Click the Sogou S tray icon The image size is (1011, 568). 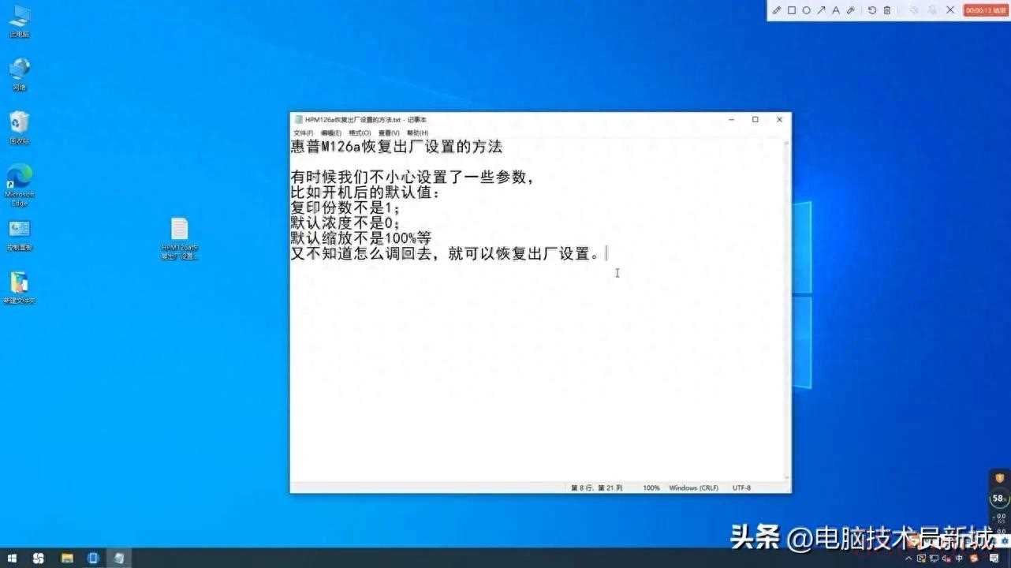tap(974, 558)
